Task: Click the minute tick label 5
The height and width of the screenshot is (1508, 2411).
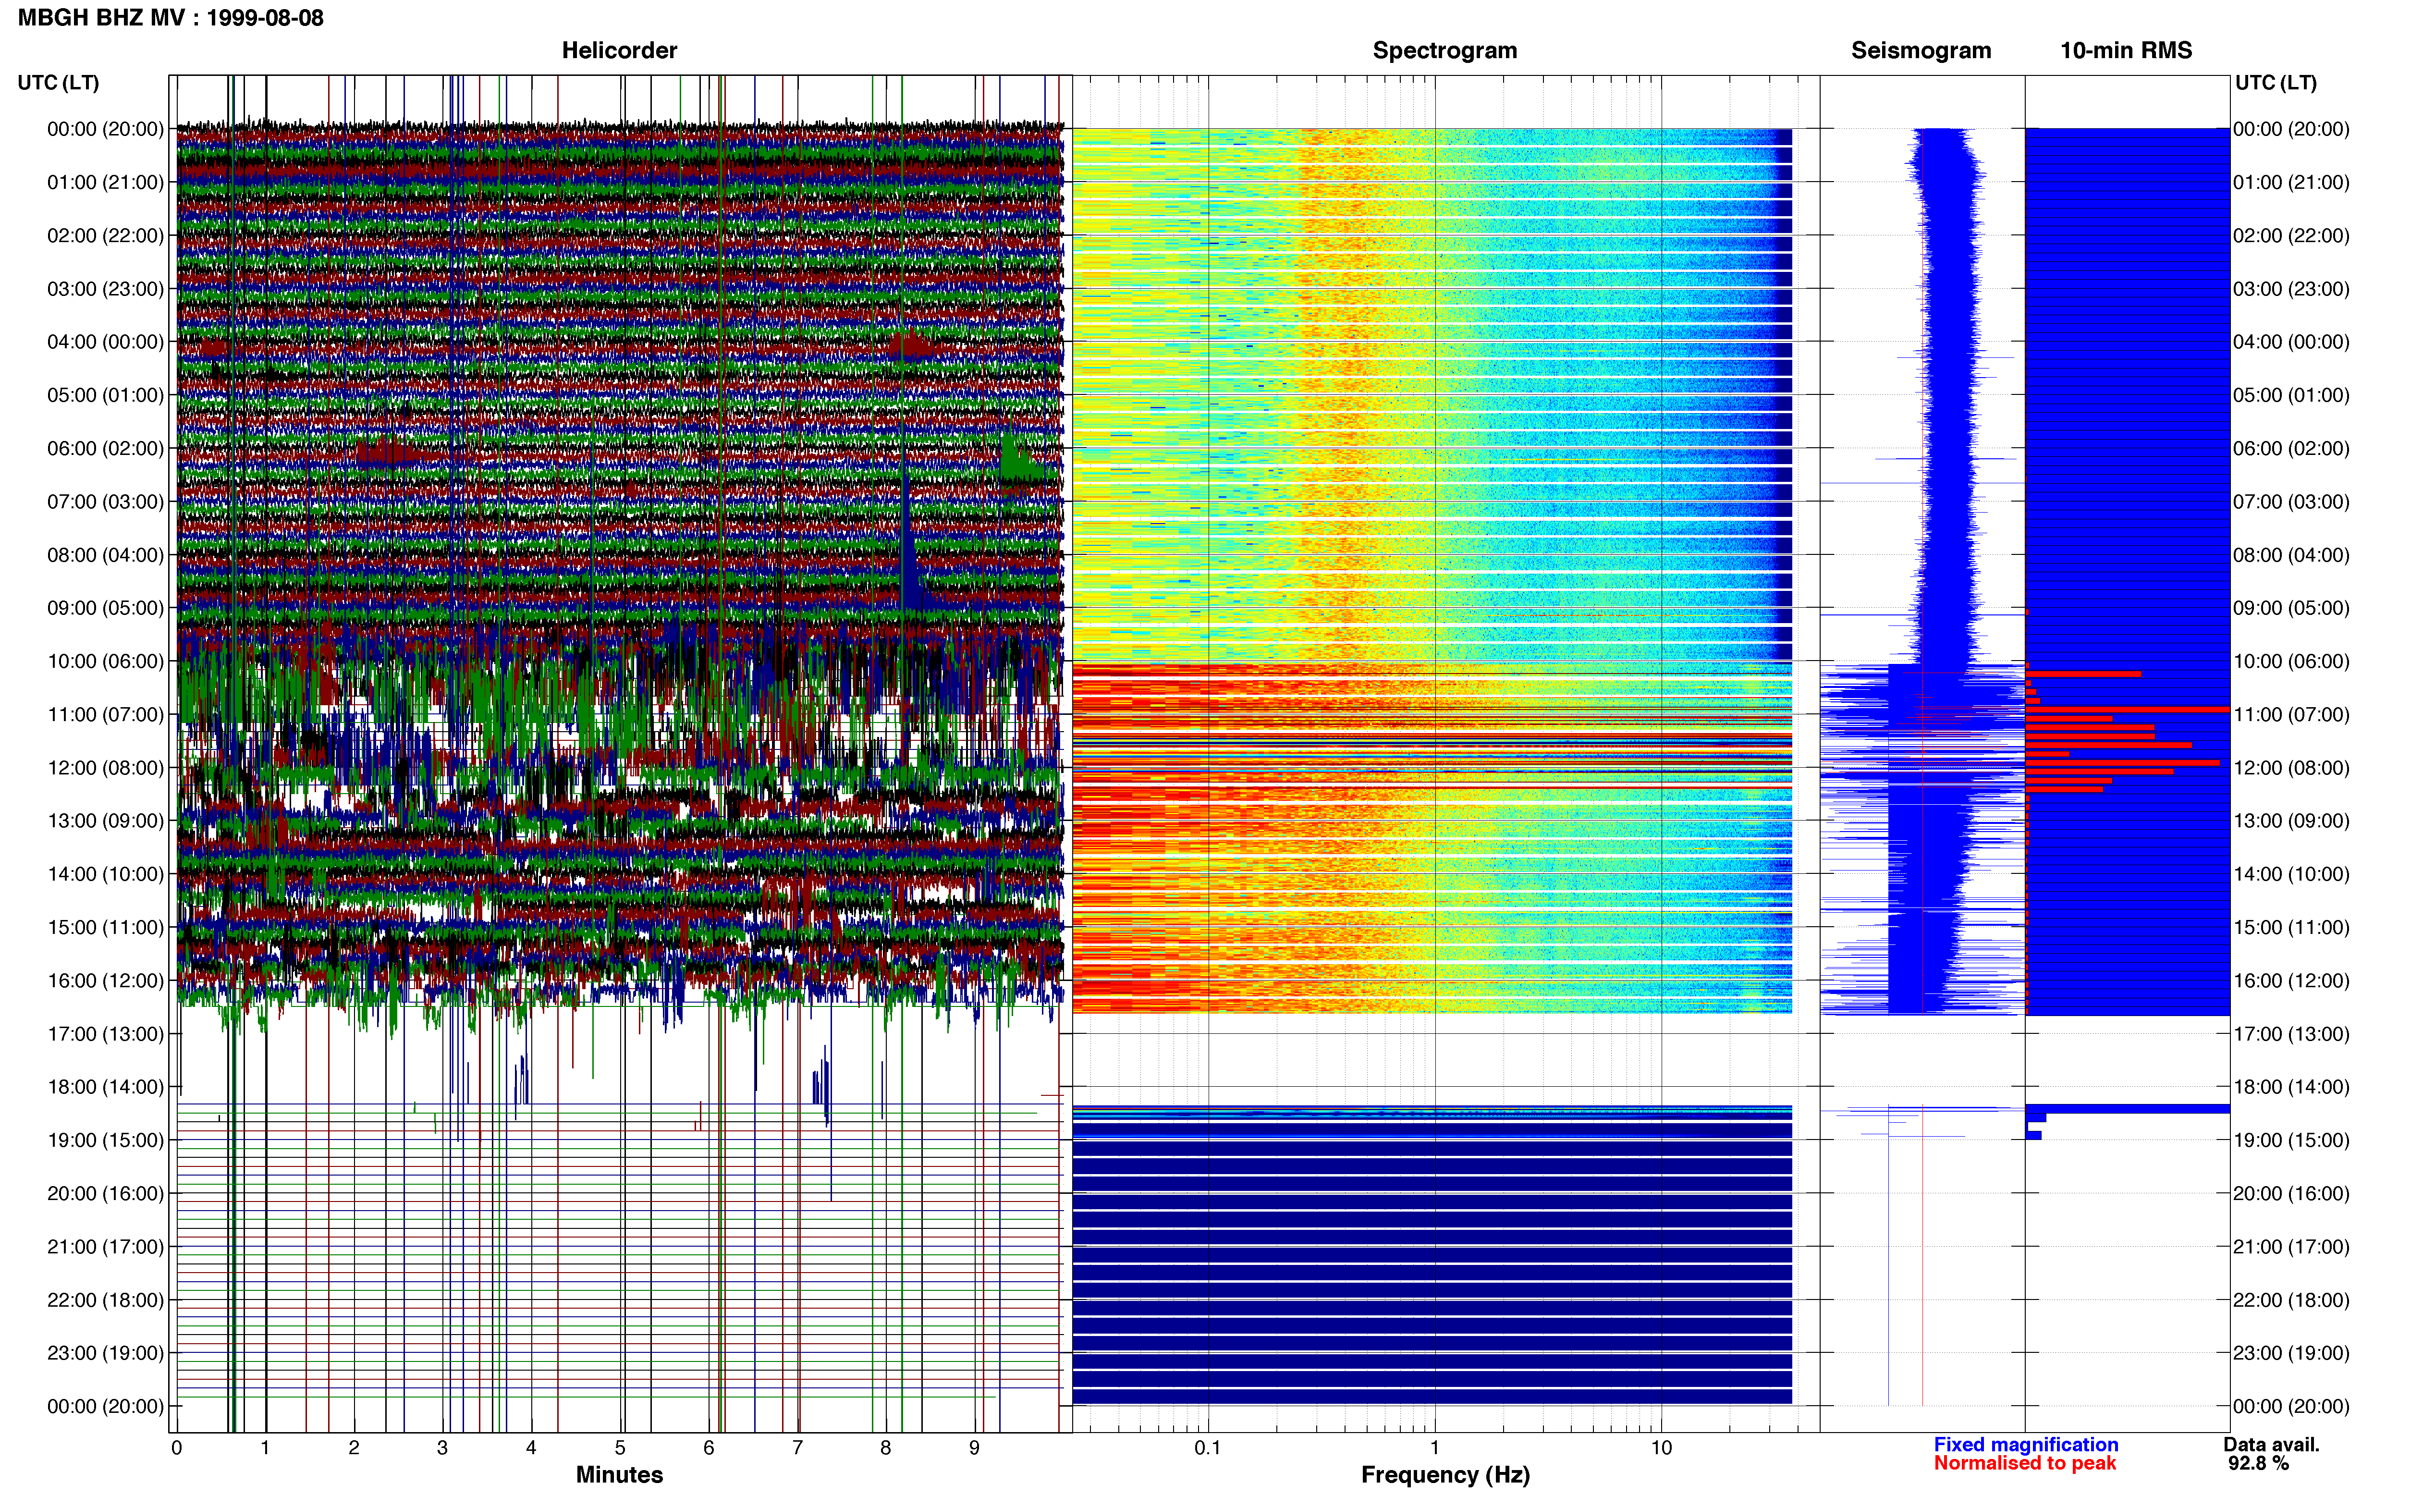Action: [620, 1448]
